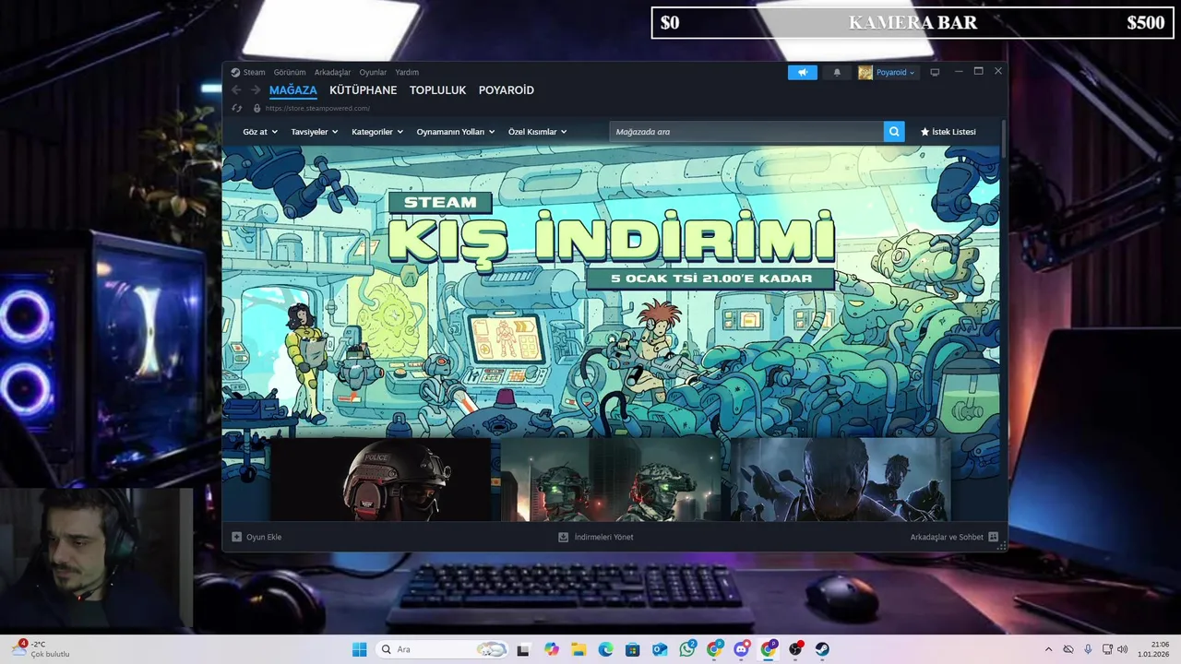Expand Oynamanın Yolları dropdown
Image resolution: width=1181 pixels, height=664 pixels.
[x=456, y=132]
